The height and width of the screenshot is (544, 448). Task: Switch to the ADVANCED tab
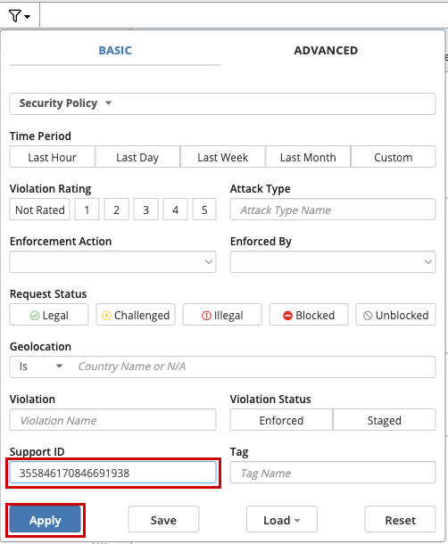326,51
